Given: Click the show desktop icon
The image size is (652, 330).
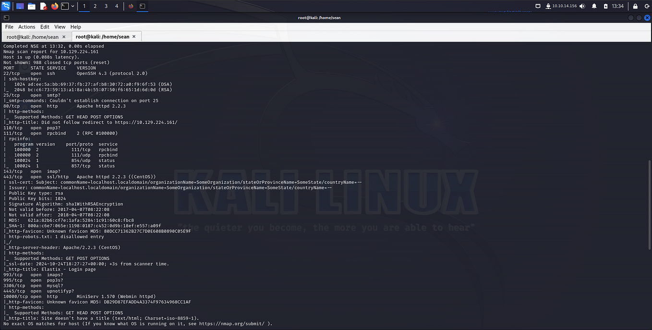Looking at the screenshot, I should pyautogui.click(x=538, y=6).
